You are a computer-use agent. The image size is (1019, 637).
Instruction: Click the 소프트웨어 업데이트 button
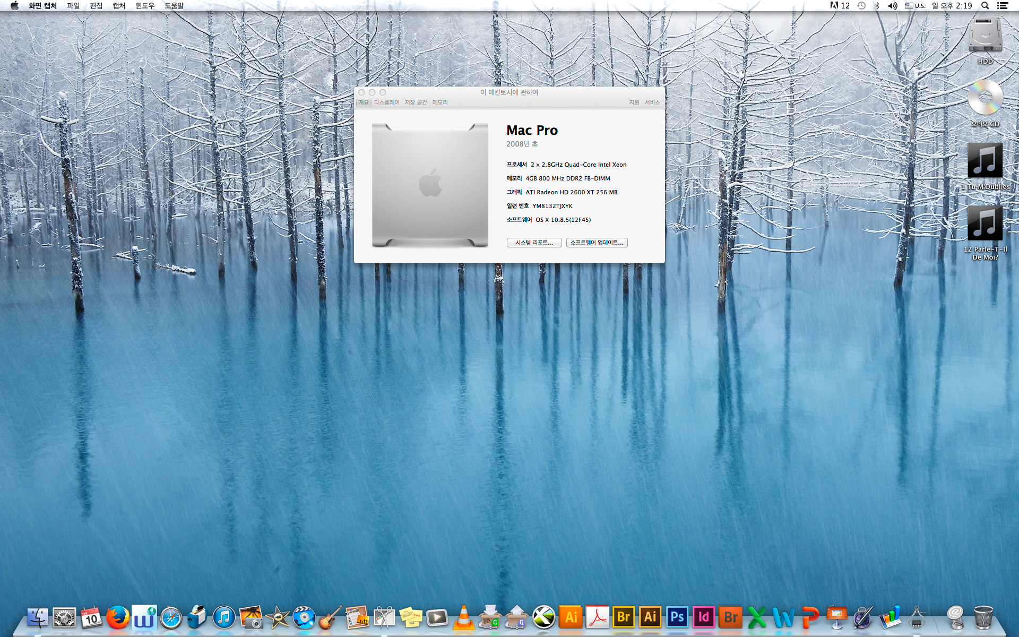coord(597,243)
